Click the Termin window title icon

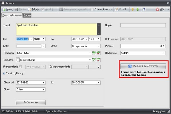click(3, 3)
